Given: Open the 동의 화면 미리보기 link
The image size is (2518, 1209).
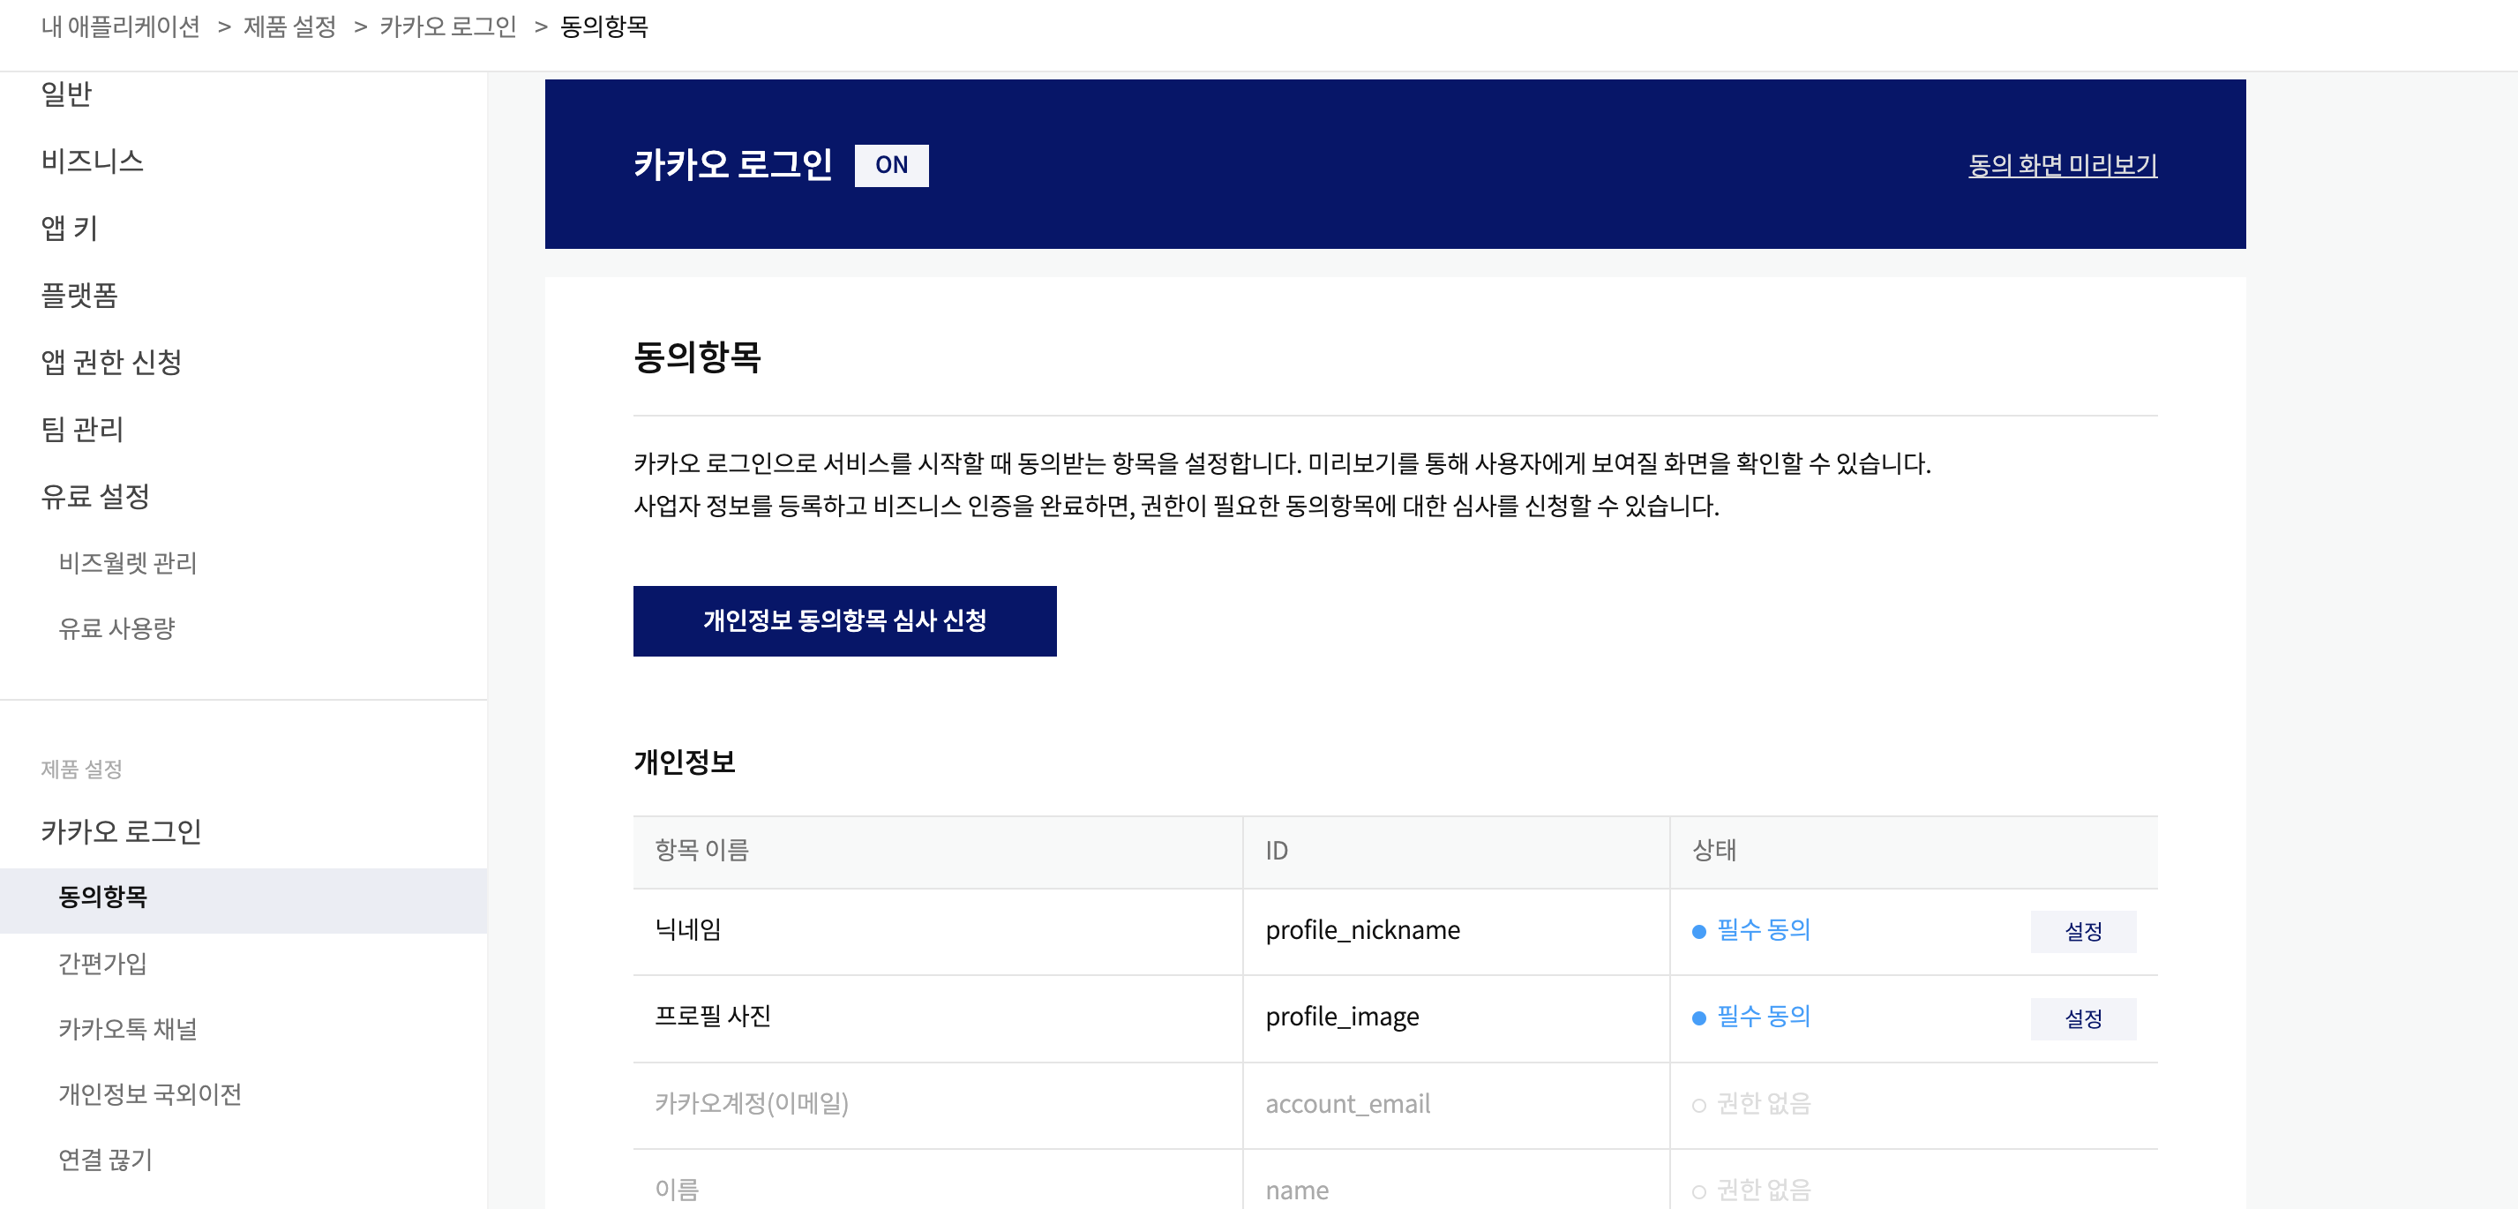Looking at the screenshot, I should pyautogui.click(x=2063, y=165).
